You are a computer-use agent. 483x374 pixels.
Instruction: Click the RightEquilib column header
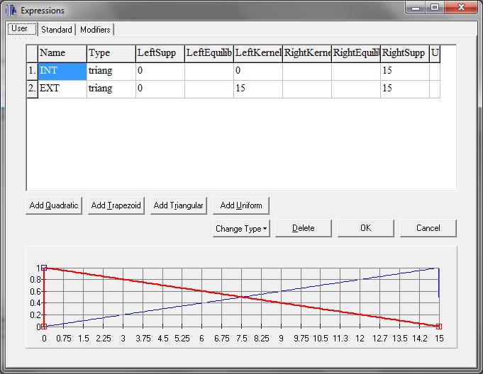pos(356,54)
